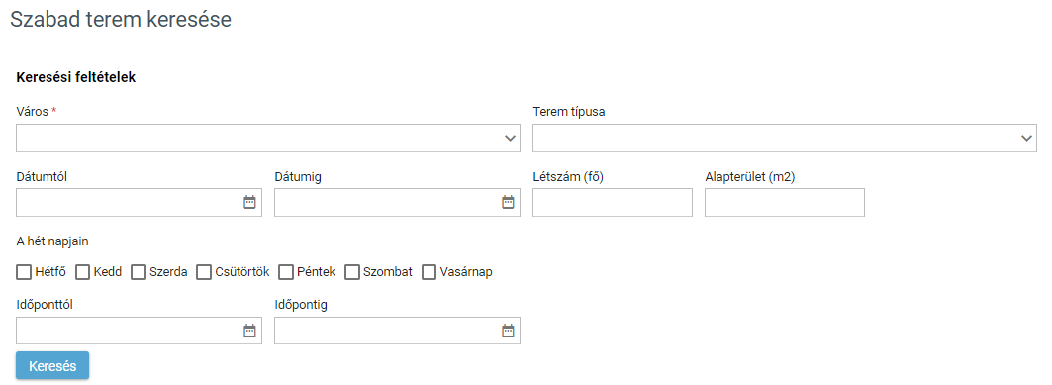This screenshot has width=1052, height=385.
Task: Check the Vasárnap checkbox
Action: pyautogui.click(x=429, y=271)
